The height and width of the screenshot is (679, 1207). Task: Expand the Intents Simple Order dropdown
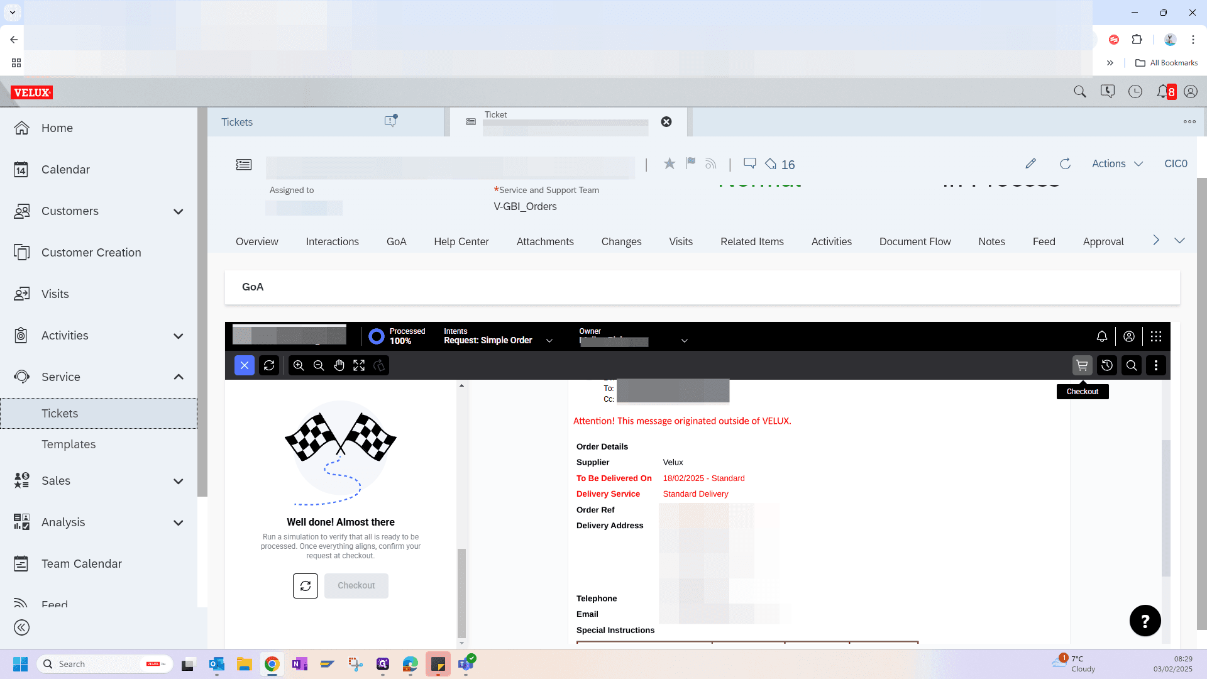pyautogui.click(x=549, y=341)
